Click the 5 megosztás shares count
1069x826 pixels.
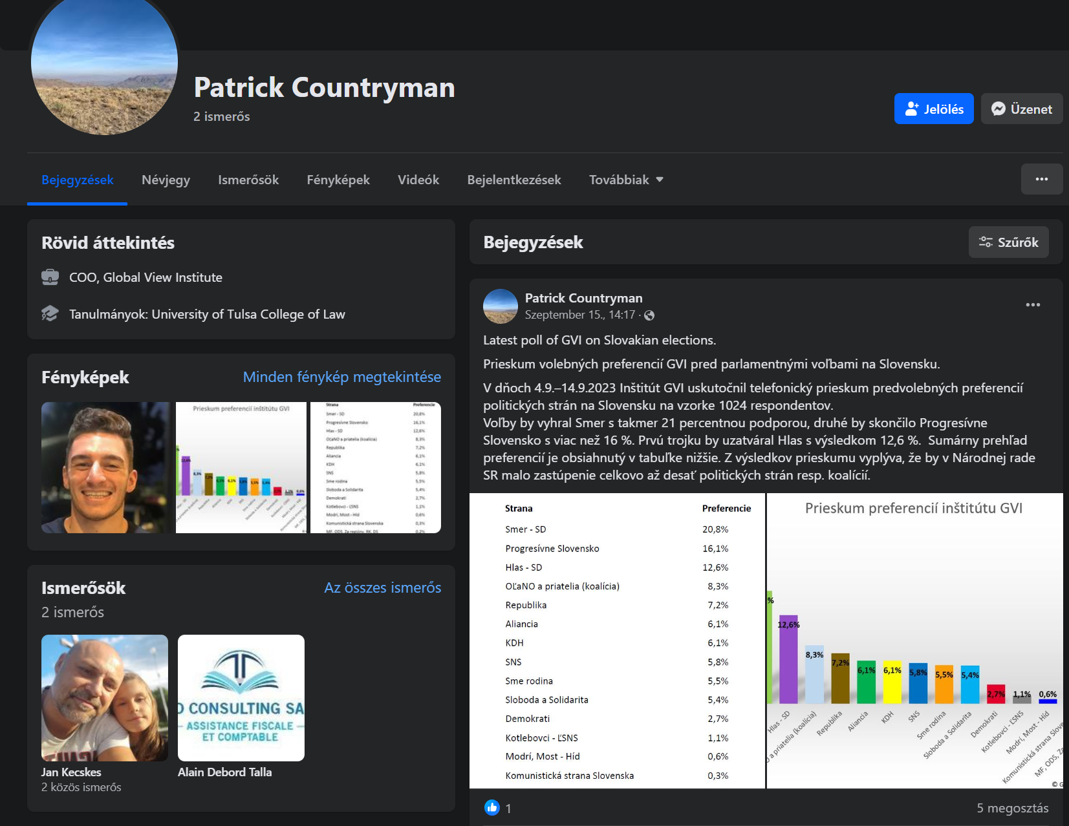click(1012, 808)
